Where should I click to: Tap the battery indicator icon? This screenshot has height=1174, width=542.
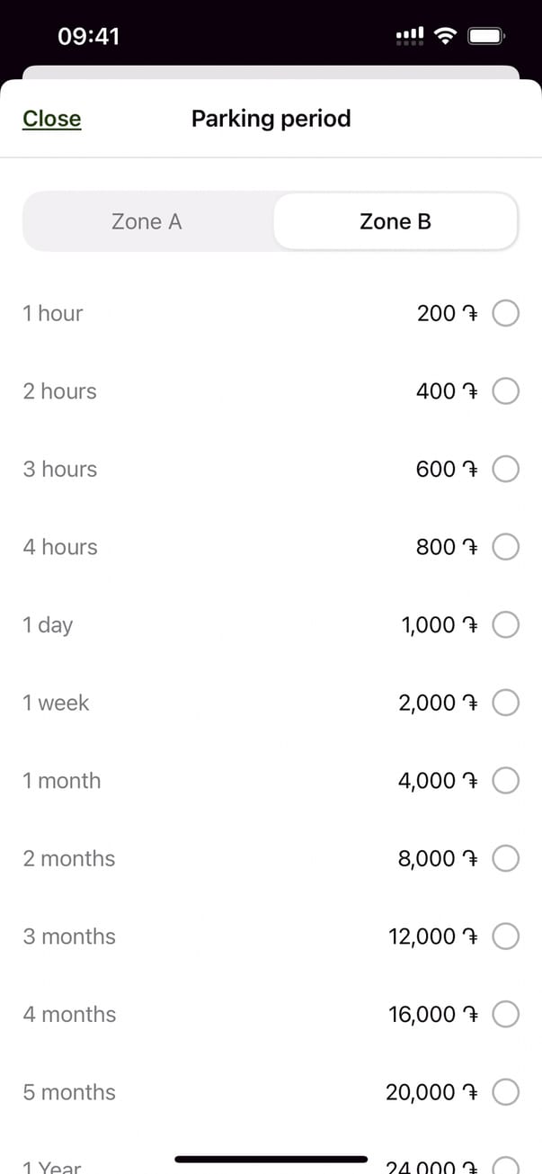point(486,36)
